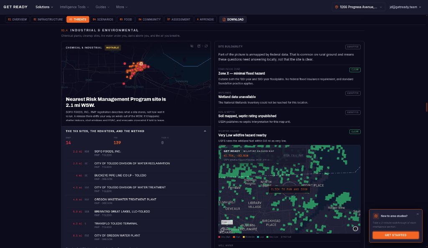Select Transflo Toledo Terminal row
The image size is (428, 248).
(x=136, y=225)
